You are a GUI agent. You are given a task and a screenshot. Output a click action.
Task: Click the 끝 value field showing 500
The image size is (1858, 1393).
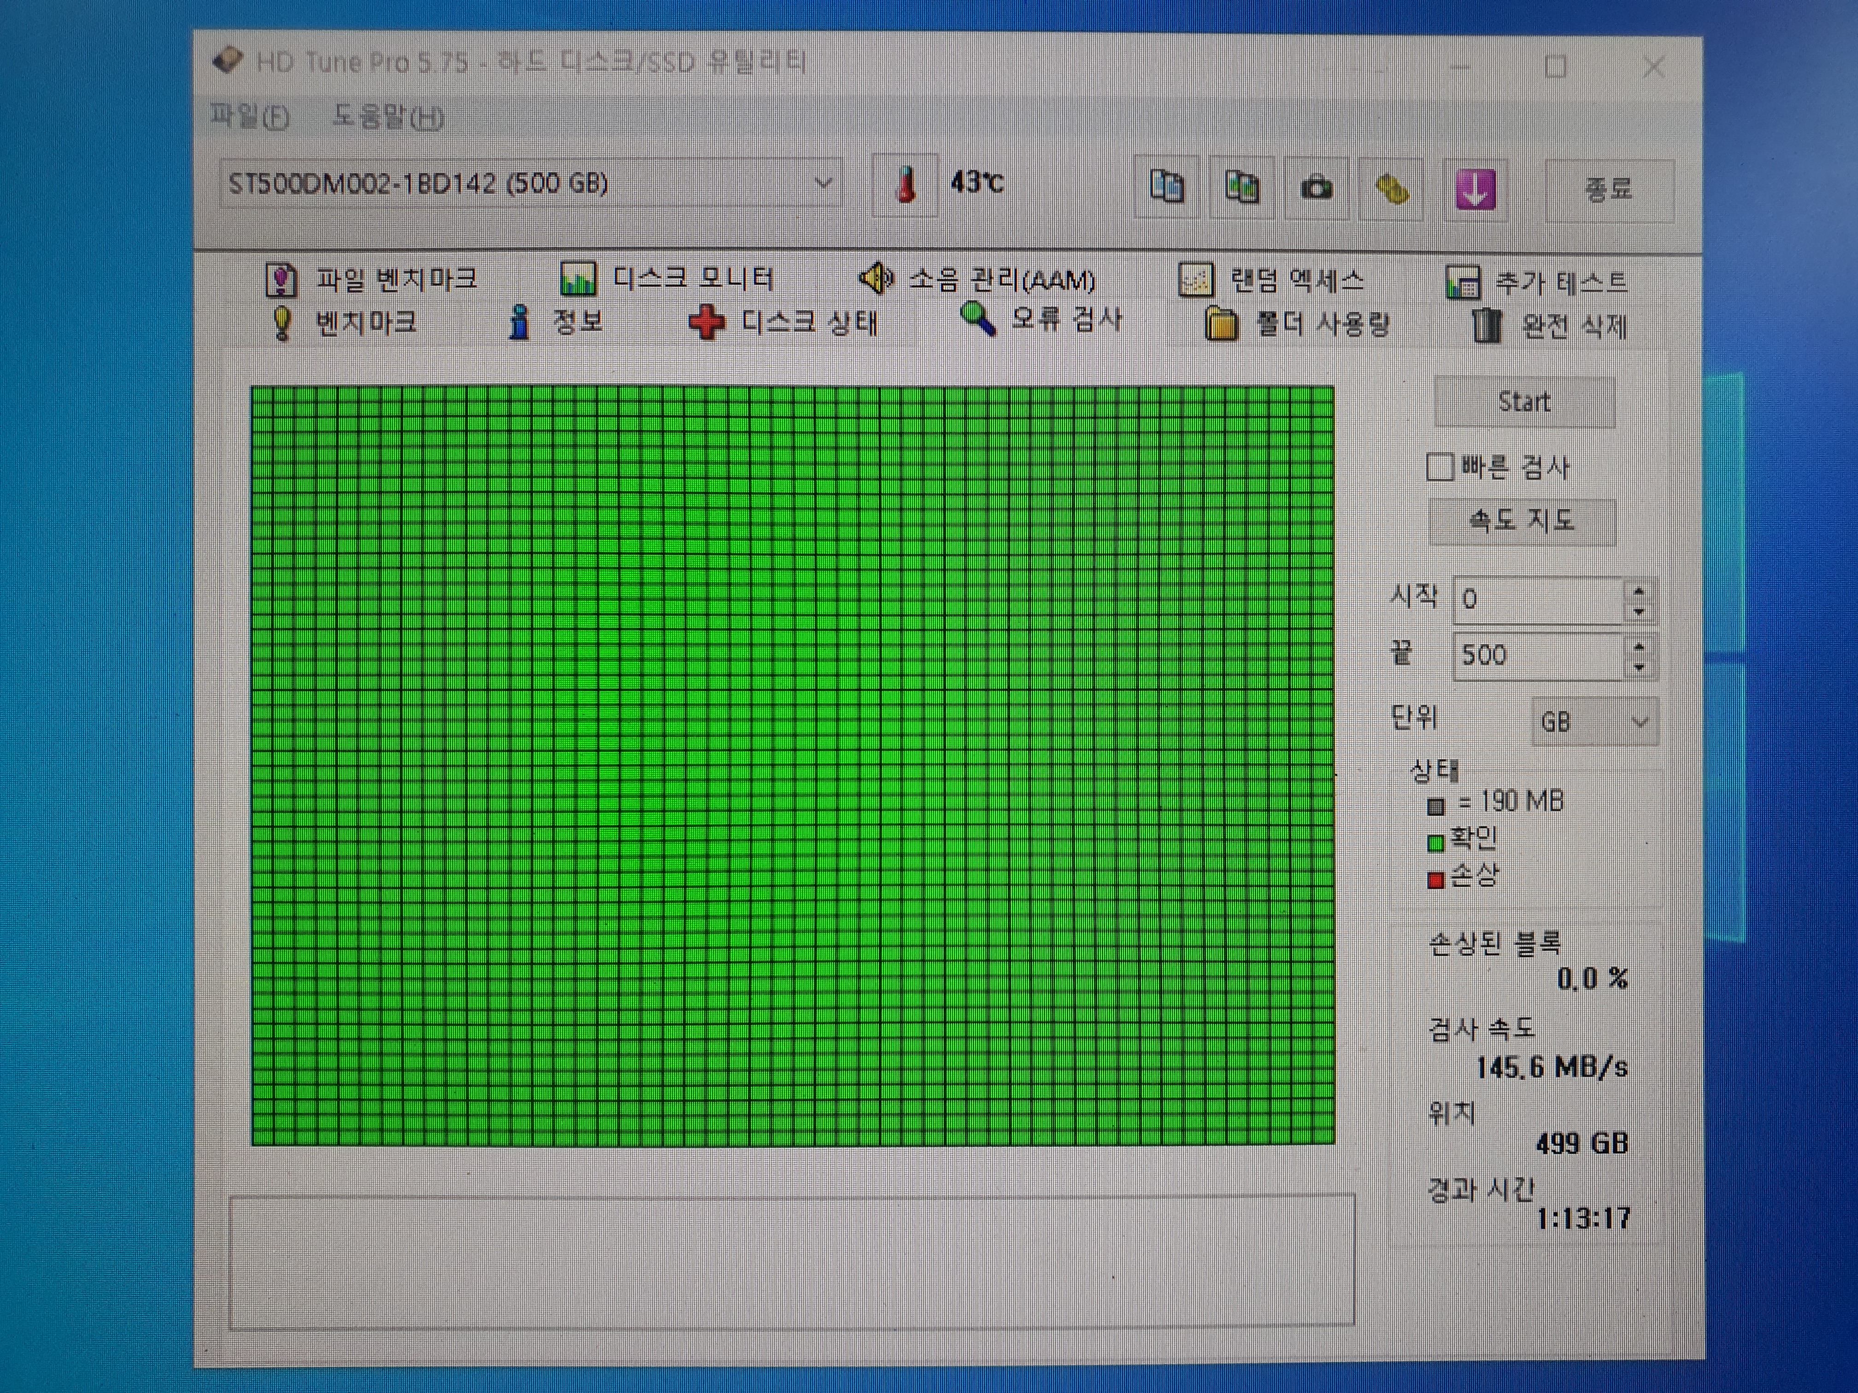1537,655
